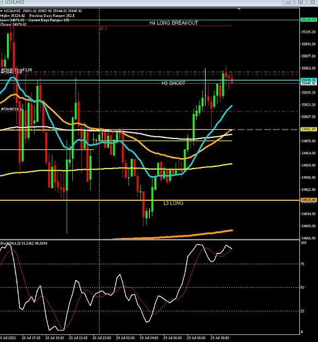Open the US30,M15 one-click trading arrow

pos(1,11)
